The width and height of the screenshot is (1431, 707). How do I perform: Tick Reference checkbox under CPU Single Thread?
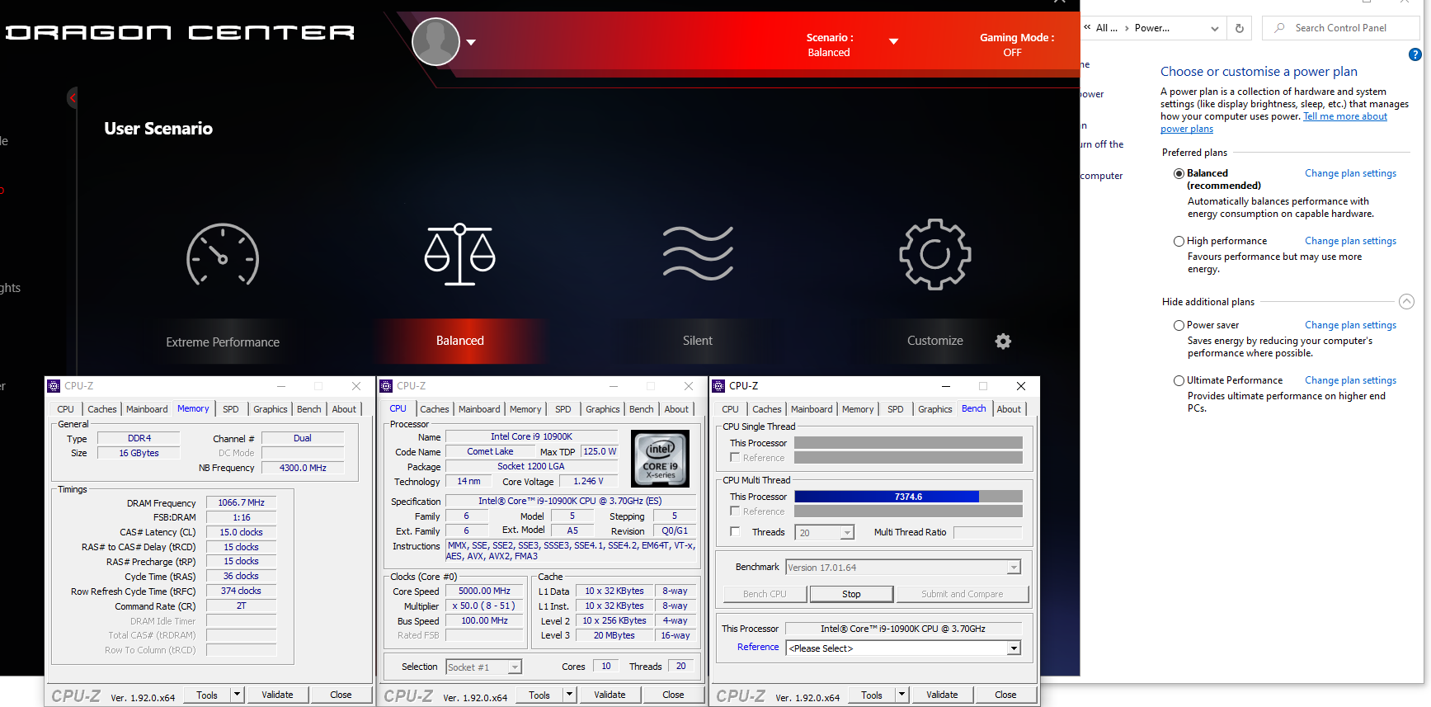735,457
